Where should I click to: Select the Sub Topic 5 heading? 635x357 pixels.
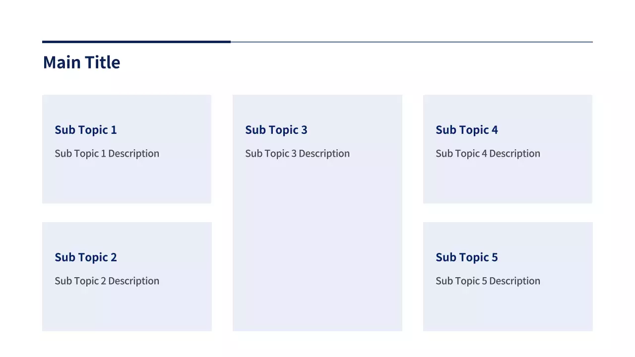pos(467,257)
